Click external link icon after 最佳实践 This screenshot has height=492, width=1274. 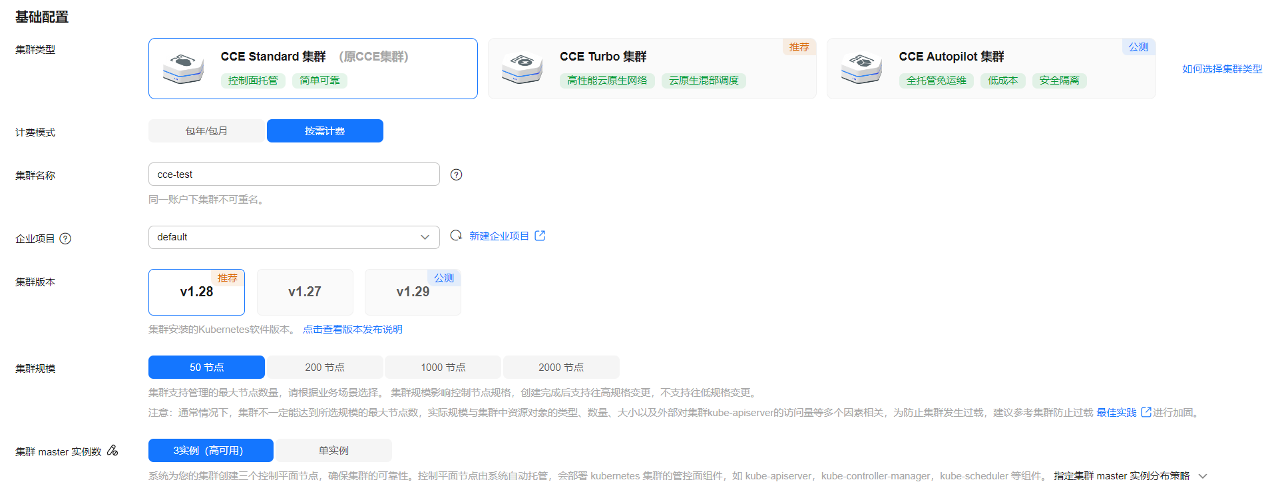(x=1146, y=412)
